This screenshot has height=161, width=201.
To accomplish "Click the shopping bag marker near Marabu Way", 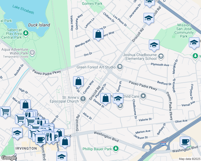I will [98, 34].
